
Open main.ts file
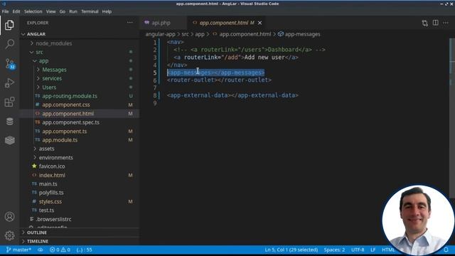point(48,183)
